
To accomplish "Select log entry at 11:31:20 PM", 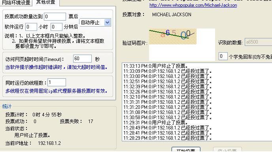I will [168, 107].
